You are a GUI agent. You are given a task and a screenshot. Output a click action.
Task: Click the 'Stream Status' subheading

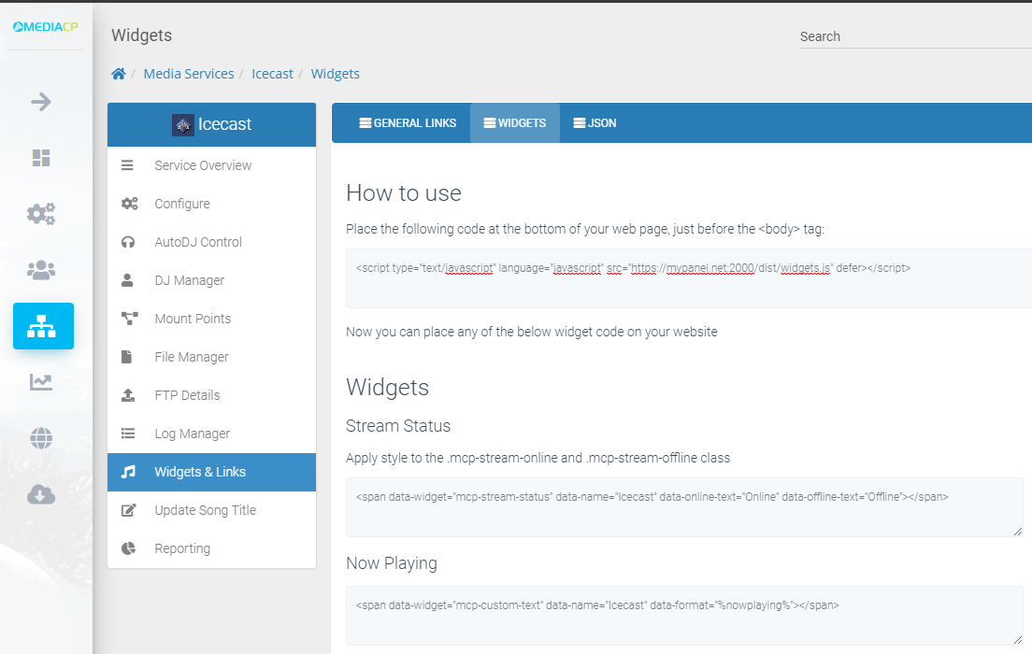(398, 426)
